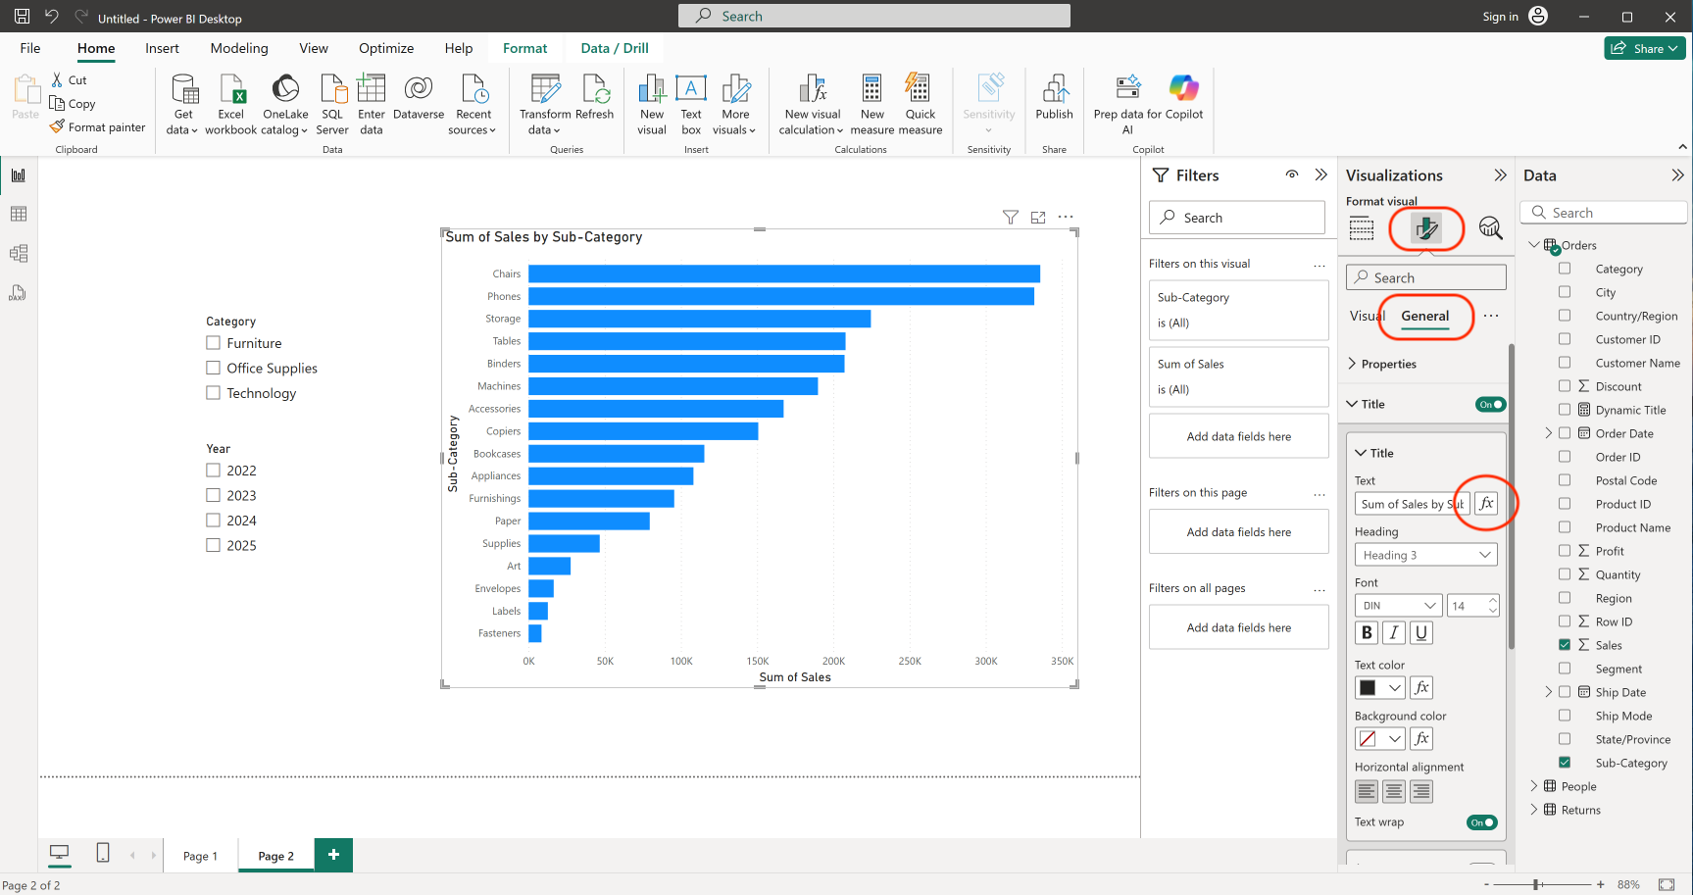
Task: Open the Analytics pane magnifier icon
Action: click(1490, 228)
